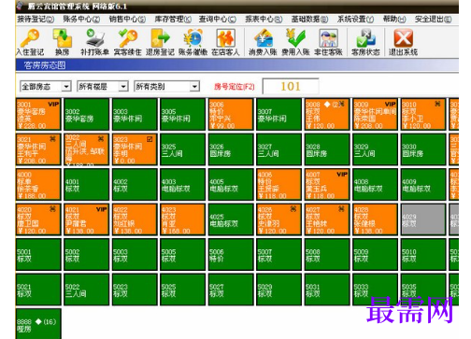Select occupied VIP room tile 4007

327,185
